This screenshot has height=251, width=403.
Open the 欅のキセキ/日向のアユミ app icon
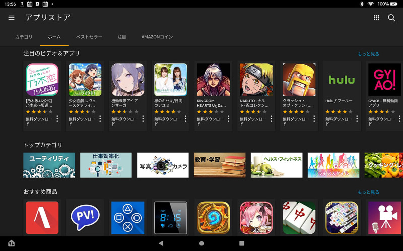click(171, 80)
